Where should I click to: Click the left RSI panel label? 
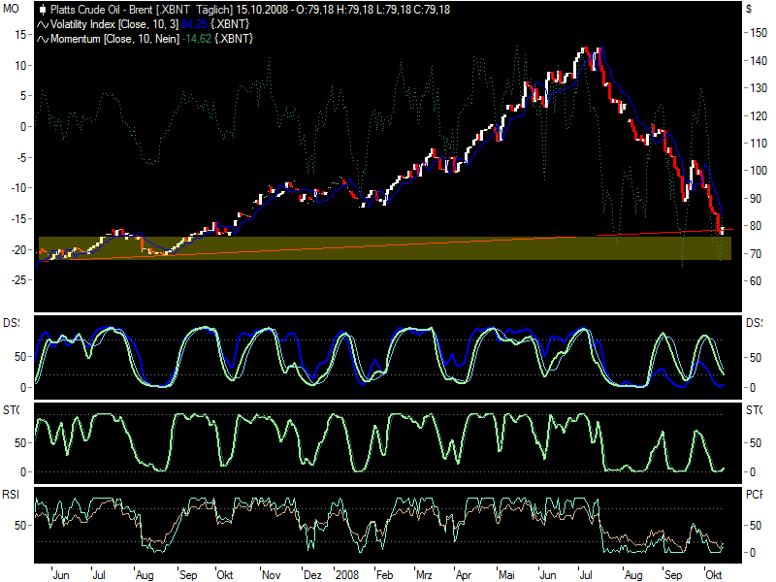click(x=11, y=494)
